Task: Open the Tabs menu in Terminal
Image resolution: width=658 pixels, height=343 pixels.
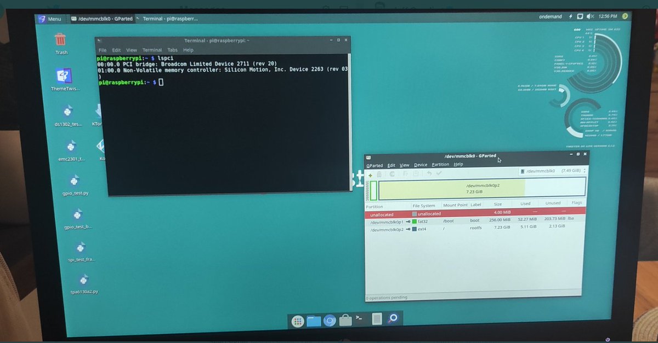Action: tap(172, 50)
